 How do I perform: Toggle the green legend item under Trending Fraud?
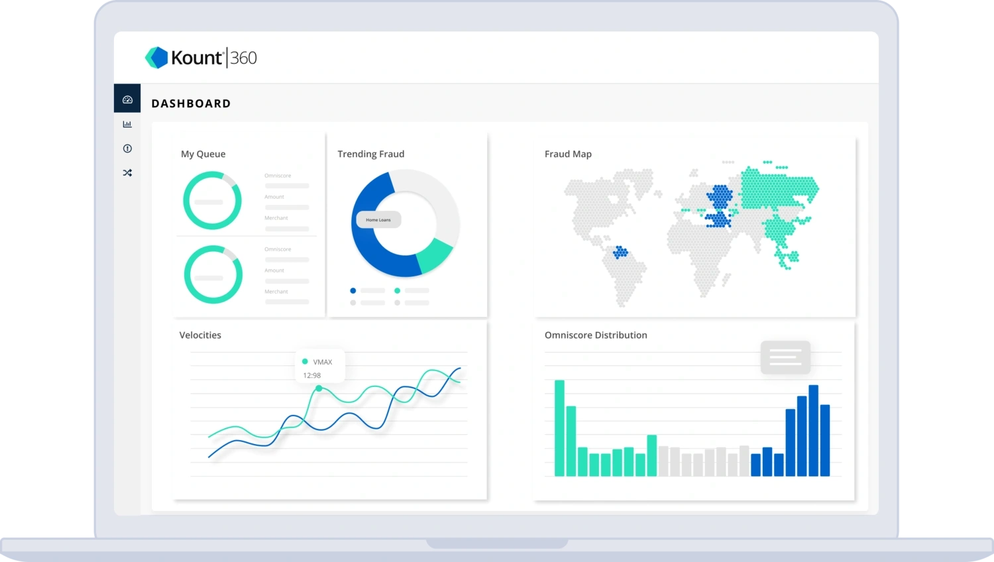(398, 290)
